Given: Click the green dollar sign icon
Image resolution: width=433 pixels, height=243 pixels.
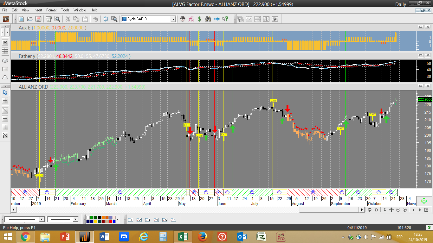Looking at the screenshot, I should click(200, 19).
